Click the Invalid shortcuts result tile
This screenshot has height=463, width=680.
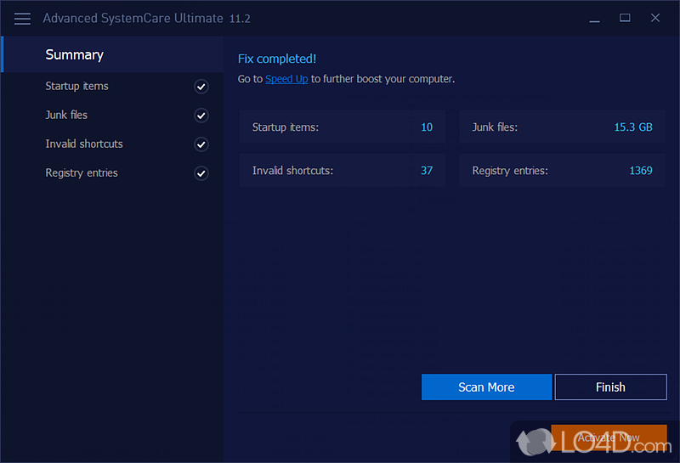tap(342, 170)
